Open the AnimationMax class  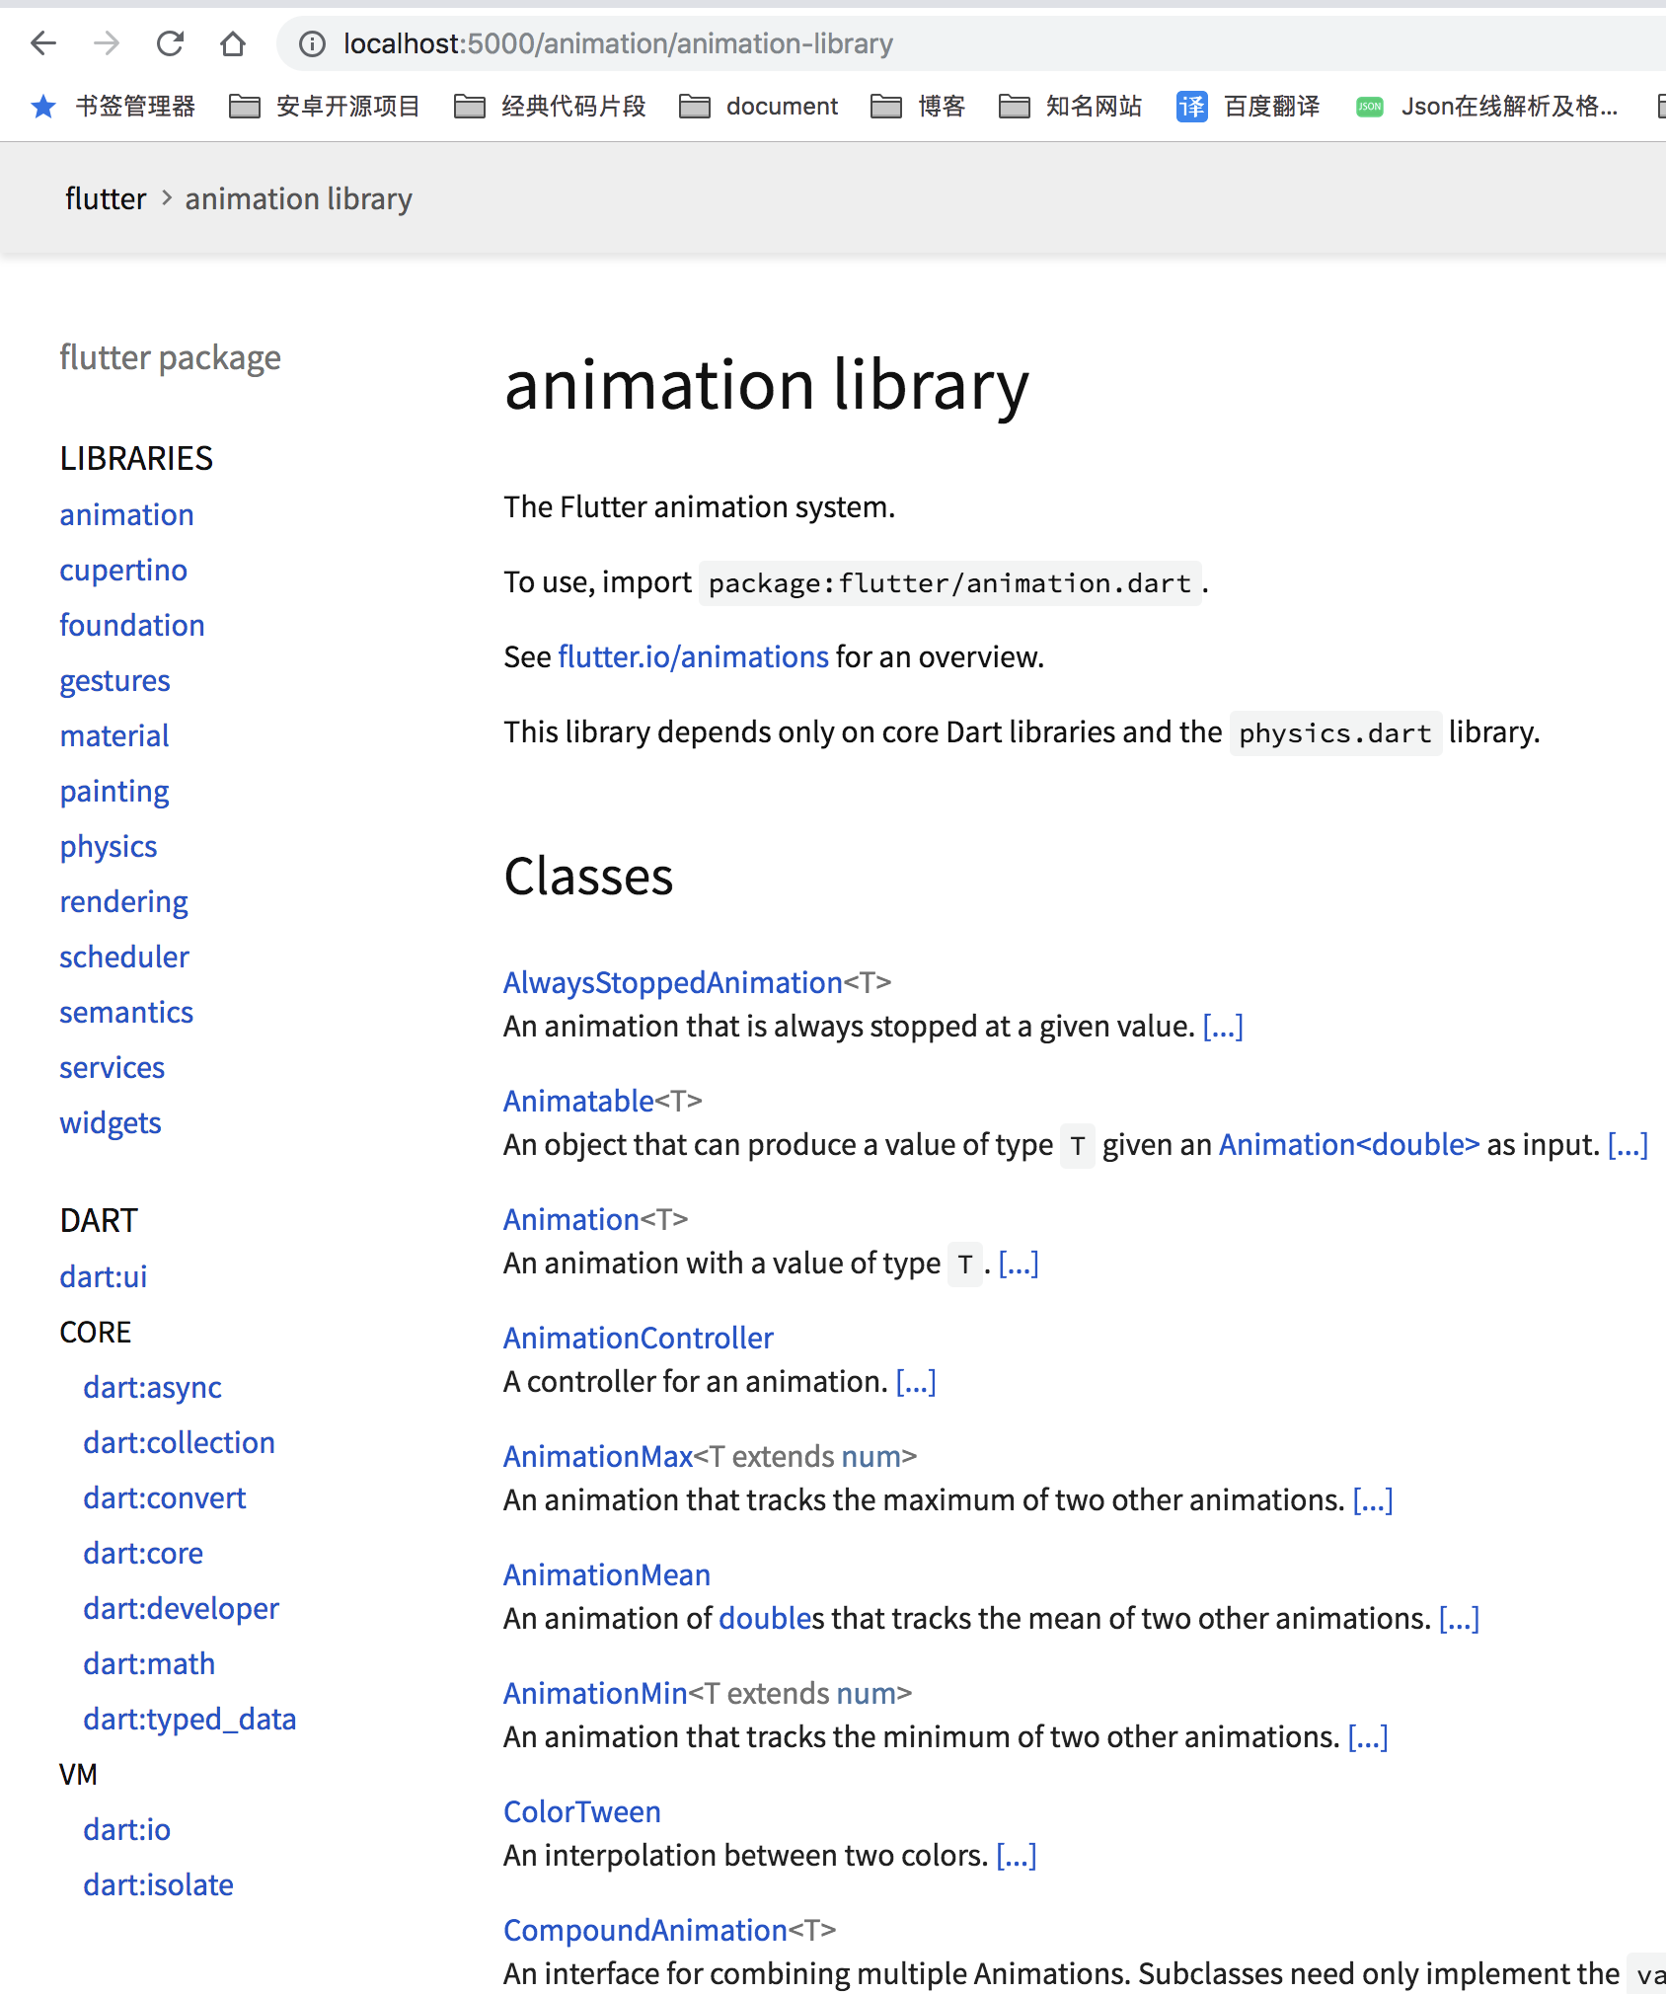598,1456
